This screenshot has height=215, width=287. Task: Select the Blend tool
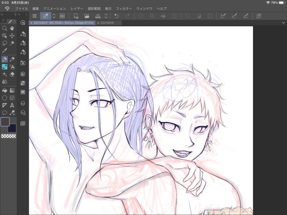(x=5, y=82)
